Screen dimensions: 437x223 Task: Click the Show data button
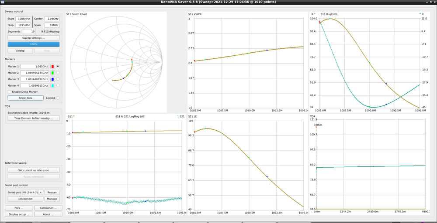point(26,98)
